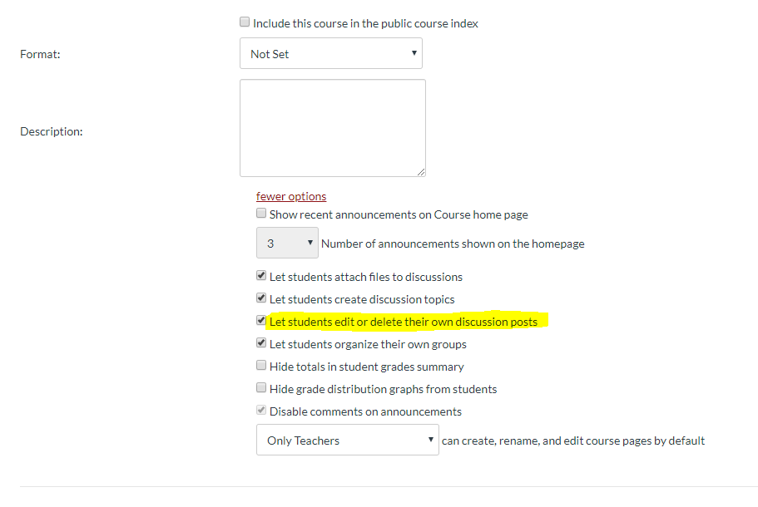Enable 'Include this course in the public course index'
The height and width of the screenshot is (507, 758).
[245, 22]
